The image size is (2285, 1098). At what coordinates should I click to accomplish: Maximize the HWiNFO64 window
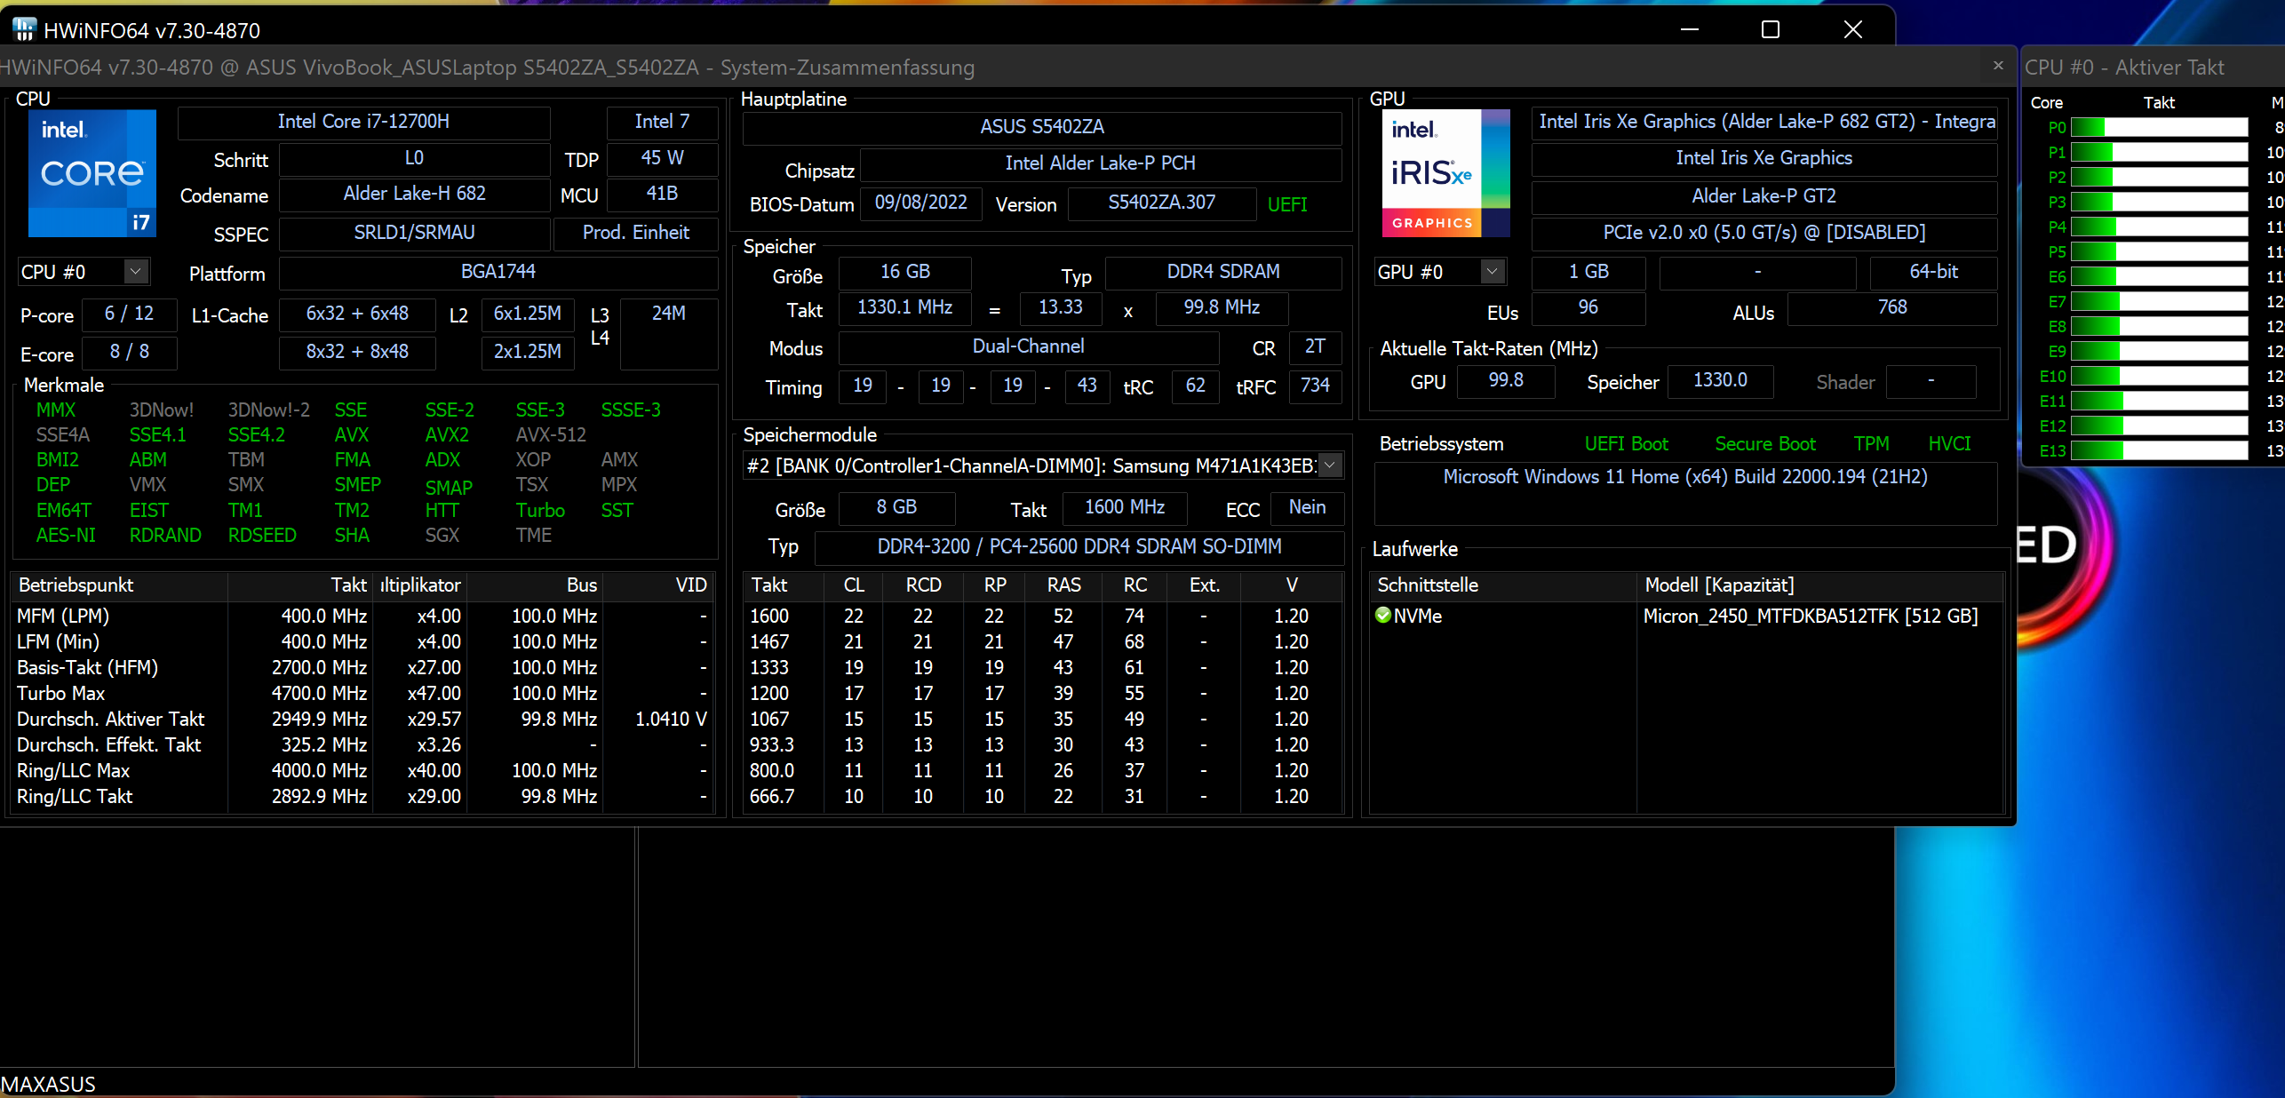[1770, 30]
